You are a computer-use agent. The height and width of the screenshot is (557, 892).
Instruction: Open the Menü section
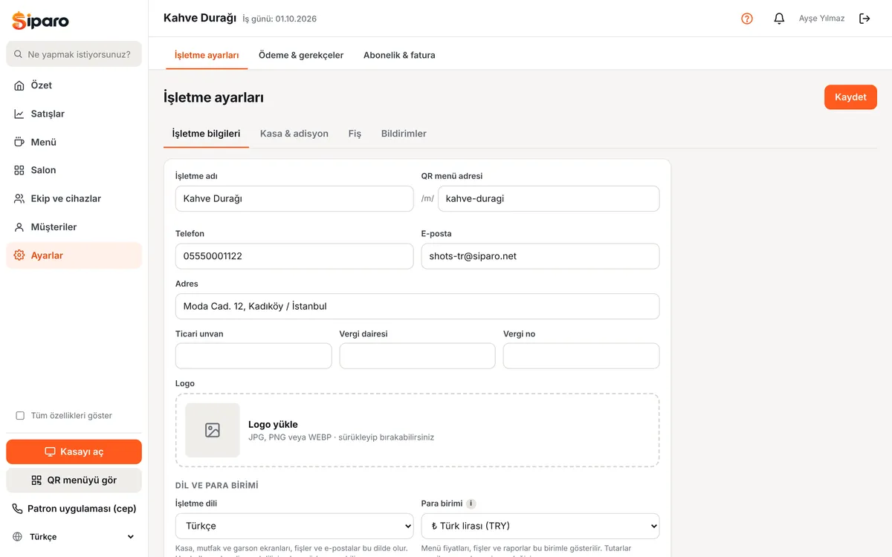coord(74,142)
